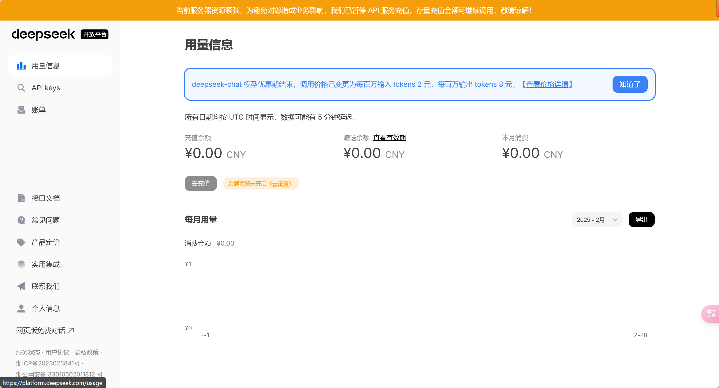
Task: Click the layers icon beside 实用集成
Action: click(21, 264)
